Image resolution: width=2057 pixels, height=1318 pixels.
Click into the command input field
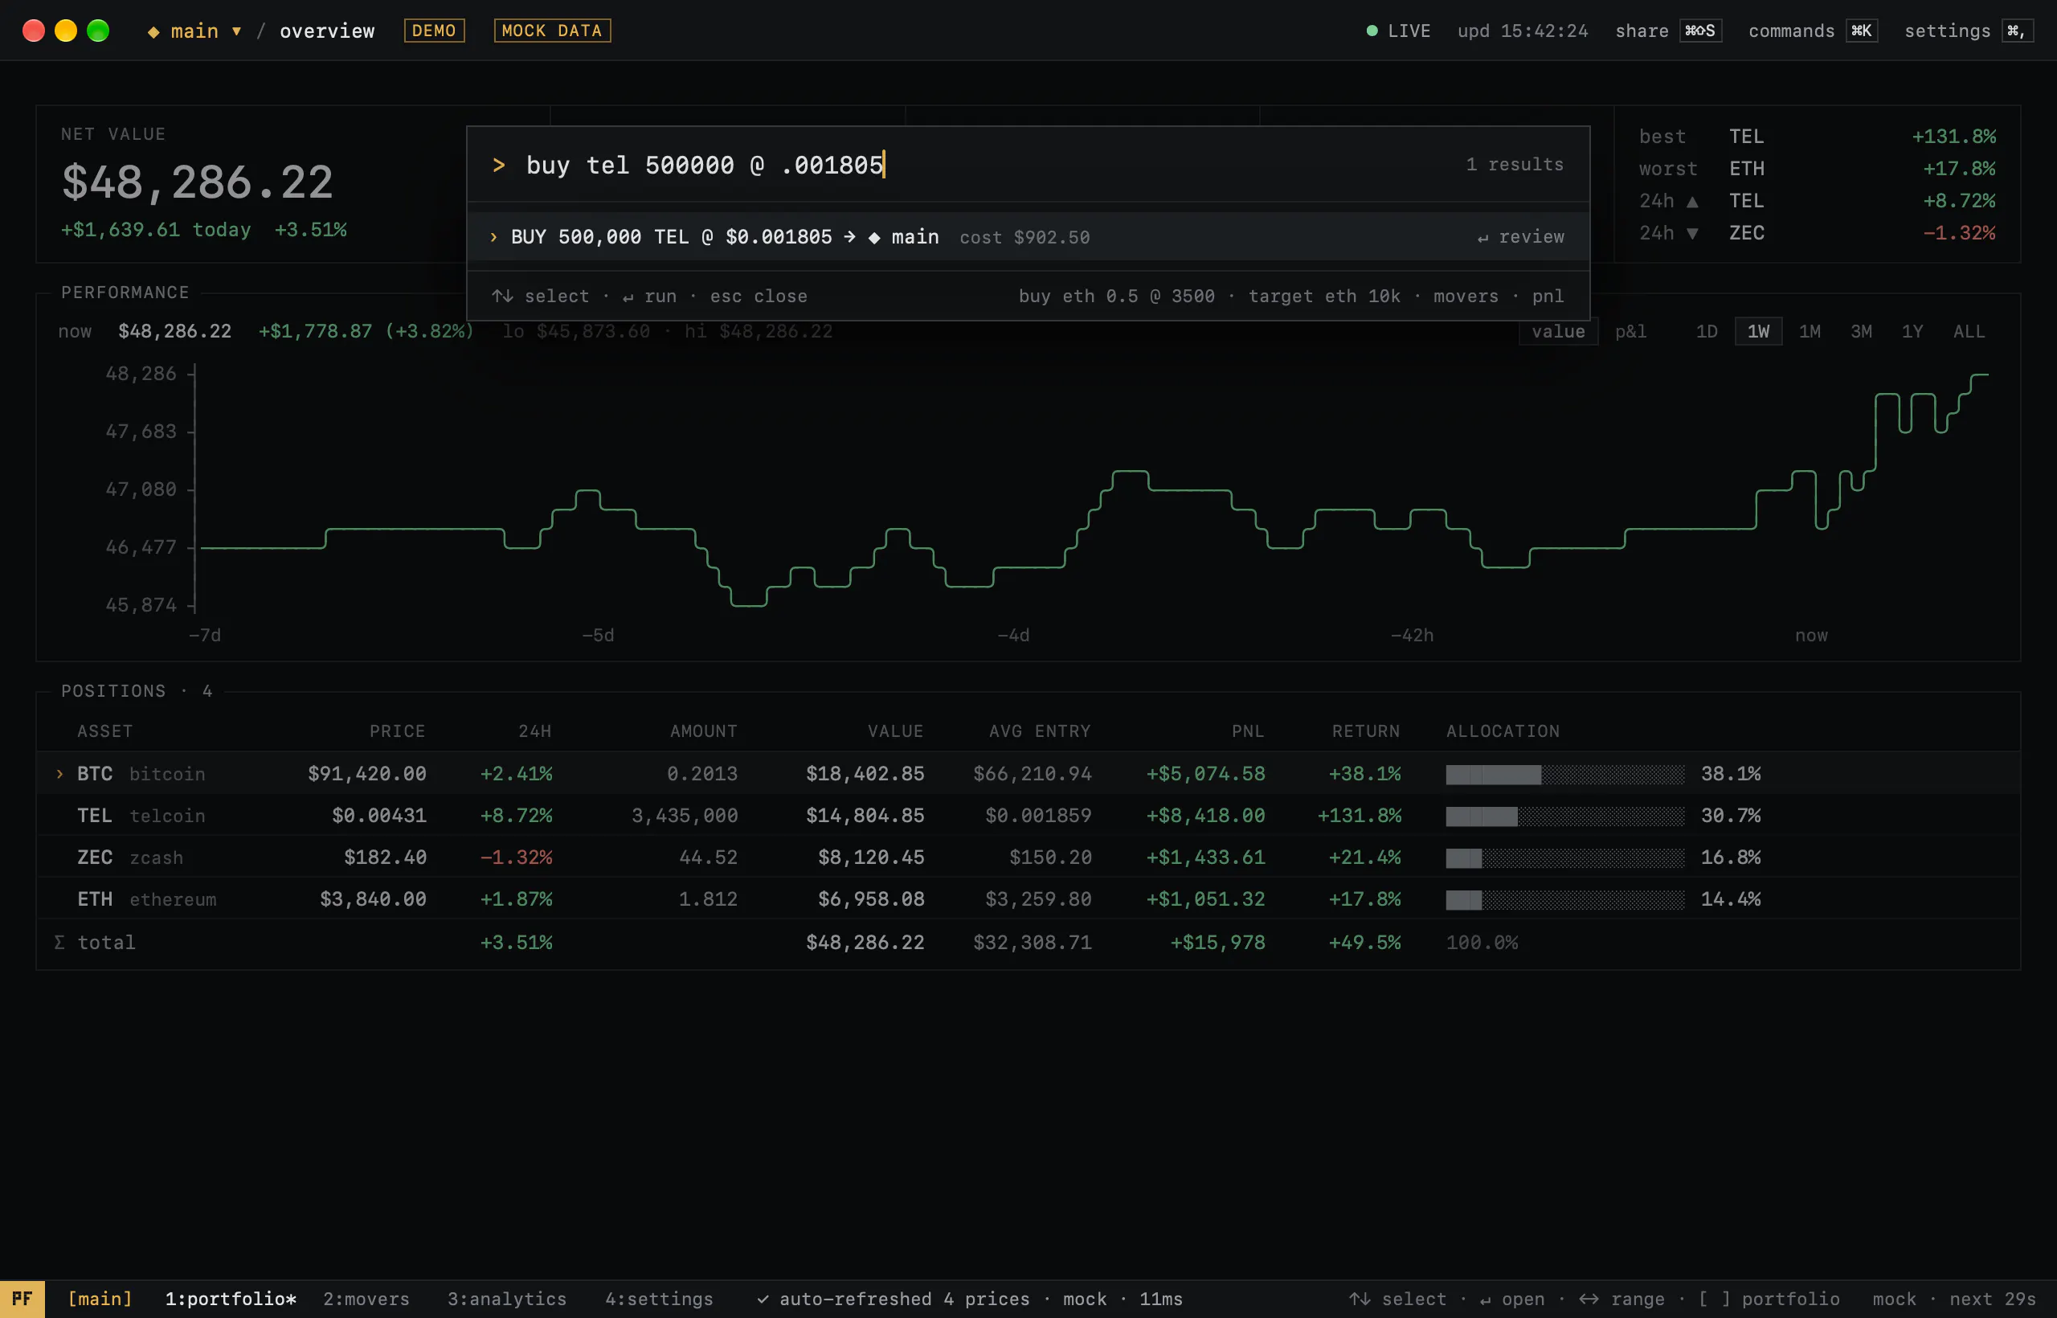[x=1027, y=164]
